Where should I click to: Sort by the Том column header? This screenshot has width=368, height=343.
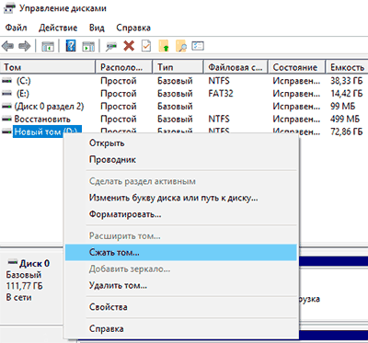coord(48,67)
